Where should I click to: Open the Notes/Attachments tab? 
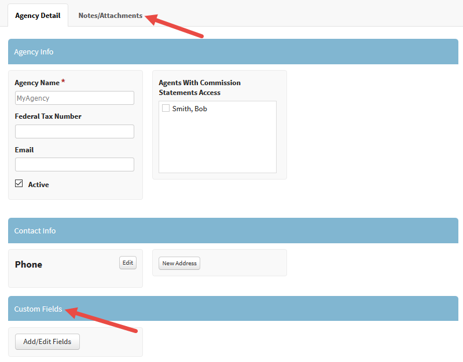pos(110,16)
